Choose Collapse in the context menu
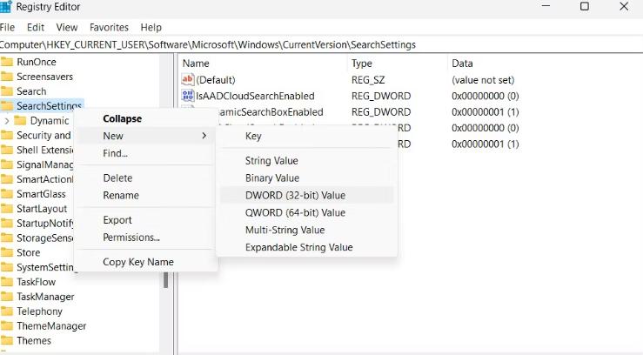 click(145, 118)
